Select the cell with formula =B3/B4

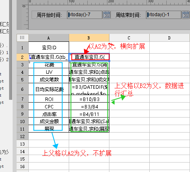pyautogui.click(x=89, y=107)
